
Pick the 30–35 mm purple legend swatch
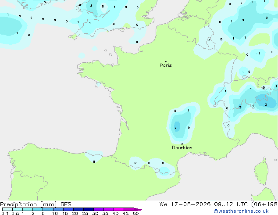98,209
